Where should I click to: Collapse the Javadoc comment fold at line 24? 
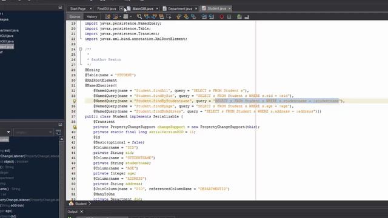click(x=81, y=49)
